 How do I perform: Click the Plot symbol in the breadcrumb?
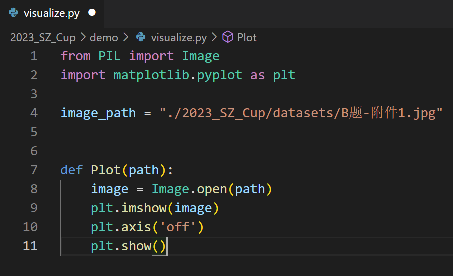pos(247,37)
